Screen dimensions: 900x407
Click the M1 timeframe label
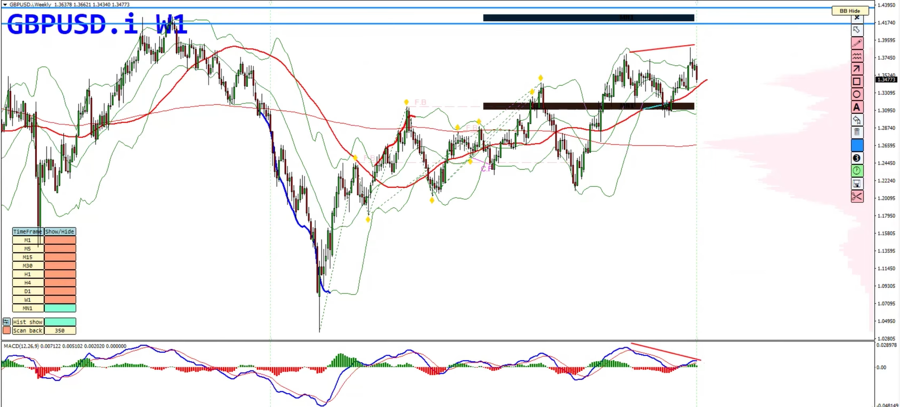point(28,240)
